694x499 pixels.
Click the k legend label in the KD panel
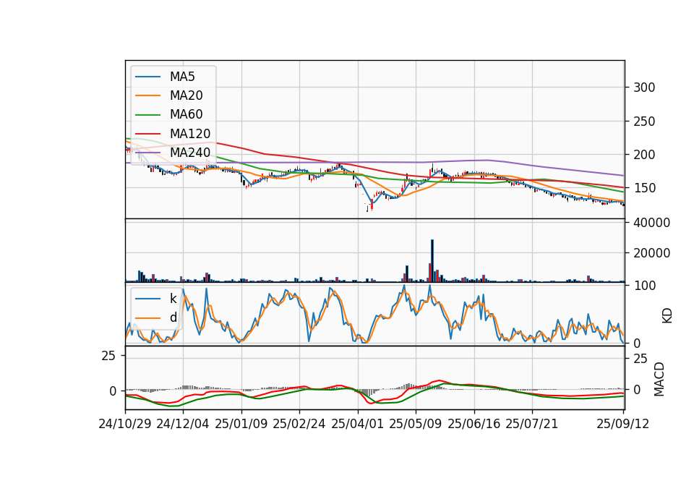point(173,299)
